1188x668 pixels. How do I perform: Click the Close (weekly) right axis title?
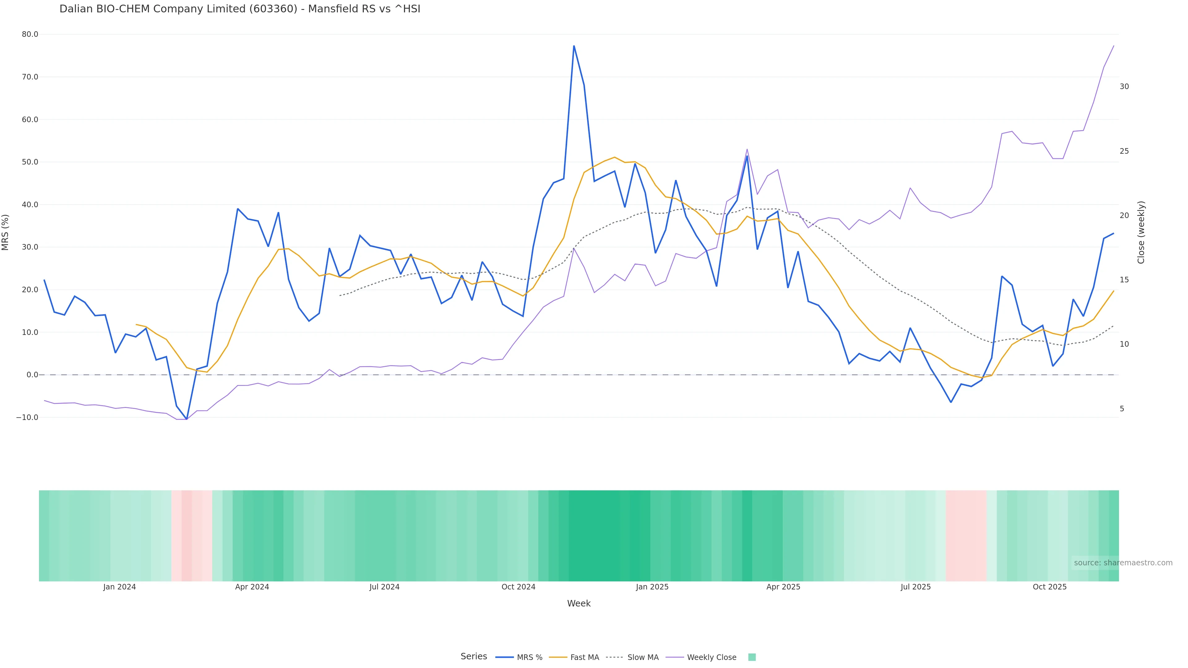[1141, 232]
